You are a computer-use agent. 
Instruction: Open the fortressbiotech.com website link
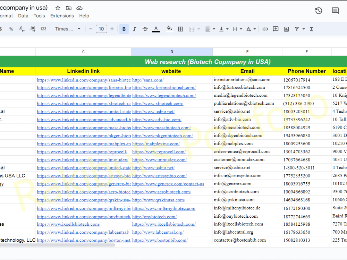[x=164, y=88]
